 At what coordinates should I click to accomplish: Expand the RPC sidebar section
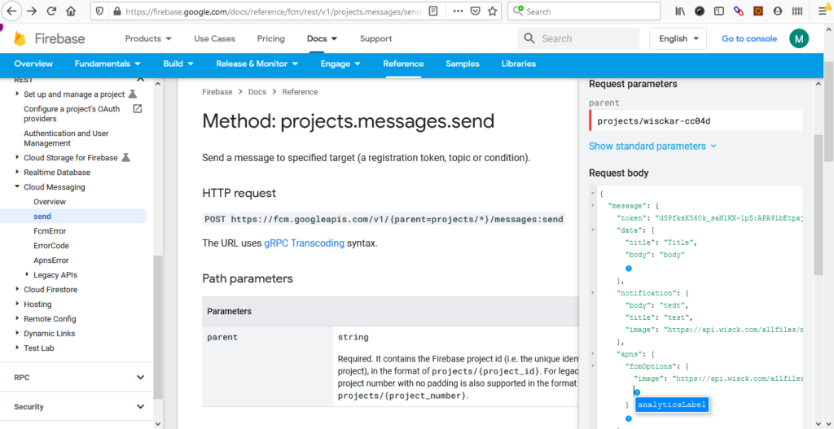click(140, 378)
